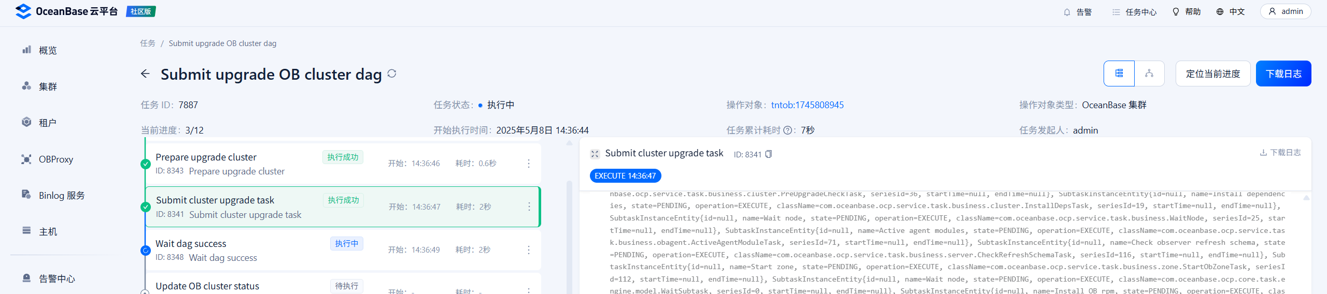Open more options for Wait dag success
1327x294 pixels.
(529, 250)
